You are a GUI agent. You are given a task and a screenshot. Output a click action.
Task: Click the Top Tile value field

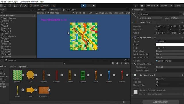point(170,82)
